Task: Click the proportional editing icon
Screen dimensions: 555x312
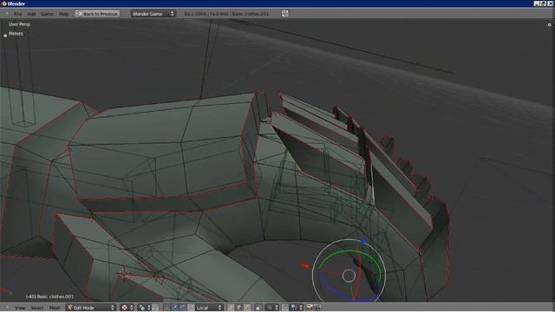Action: tap(270, 308)
